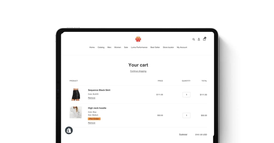
Task: Go to the Best Seller page
Action: click(x=155, y=47)
